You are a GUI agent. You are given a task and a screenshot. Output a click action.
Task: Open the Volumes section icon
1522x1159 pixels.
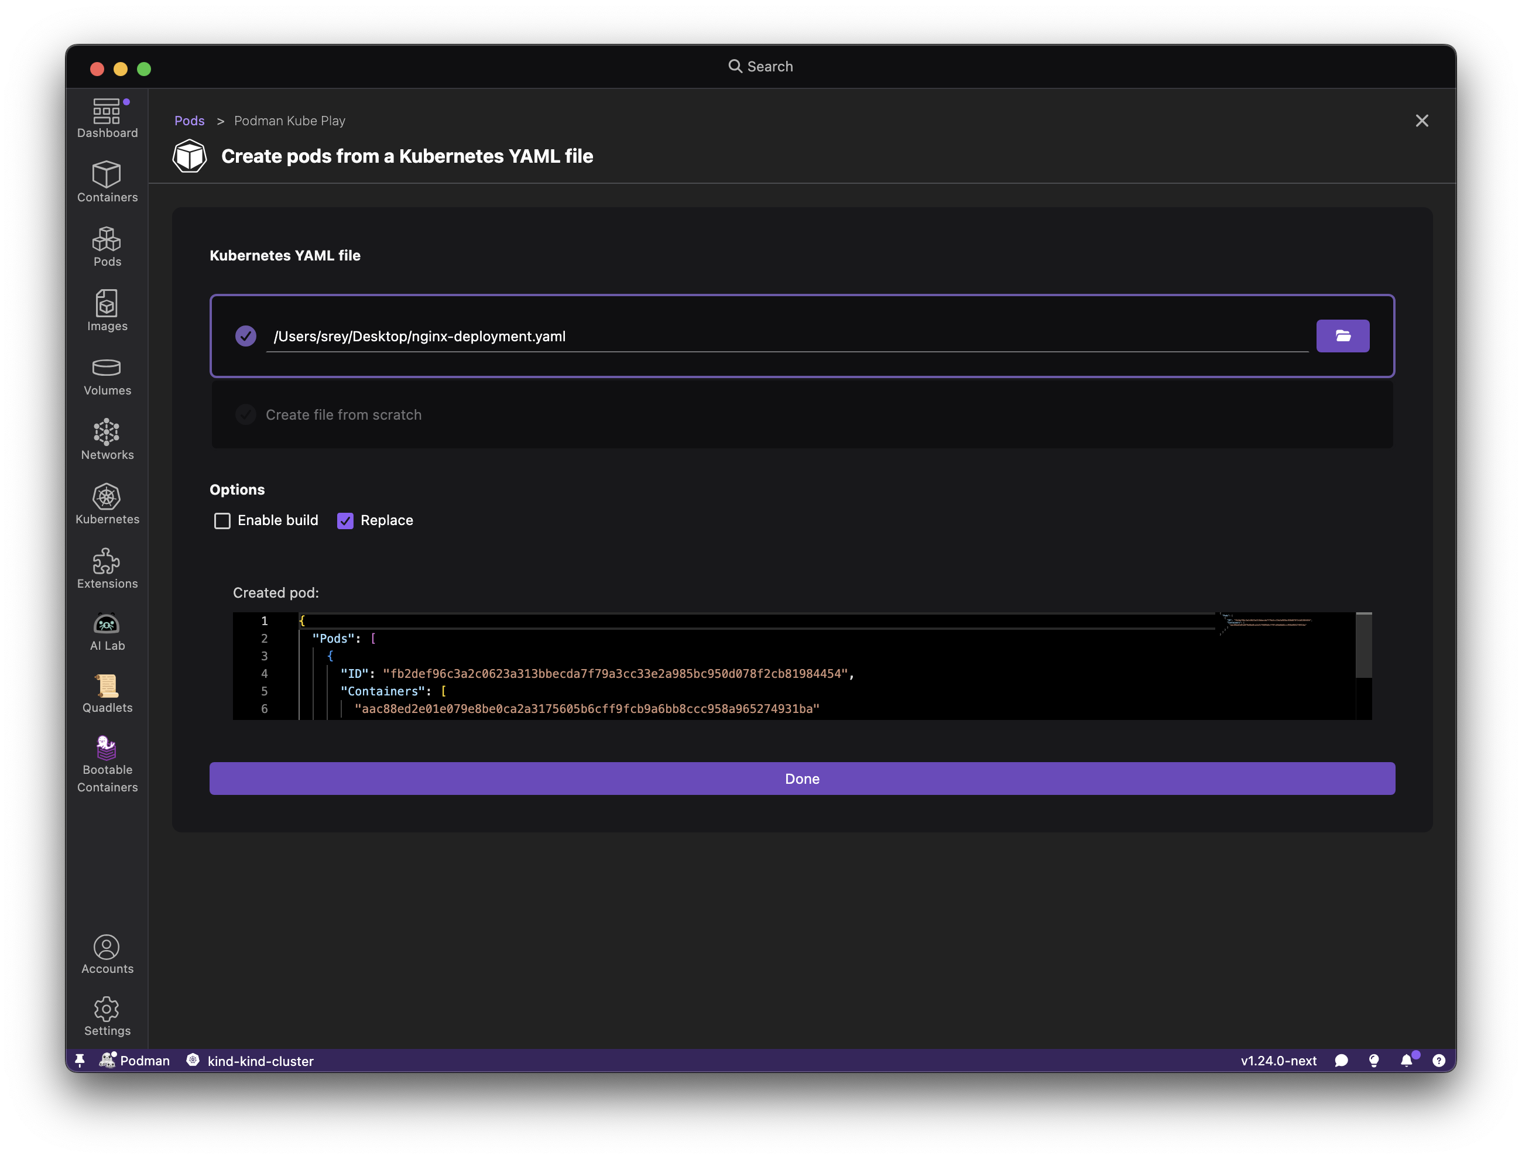click(107, 376)
